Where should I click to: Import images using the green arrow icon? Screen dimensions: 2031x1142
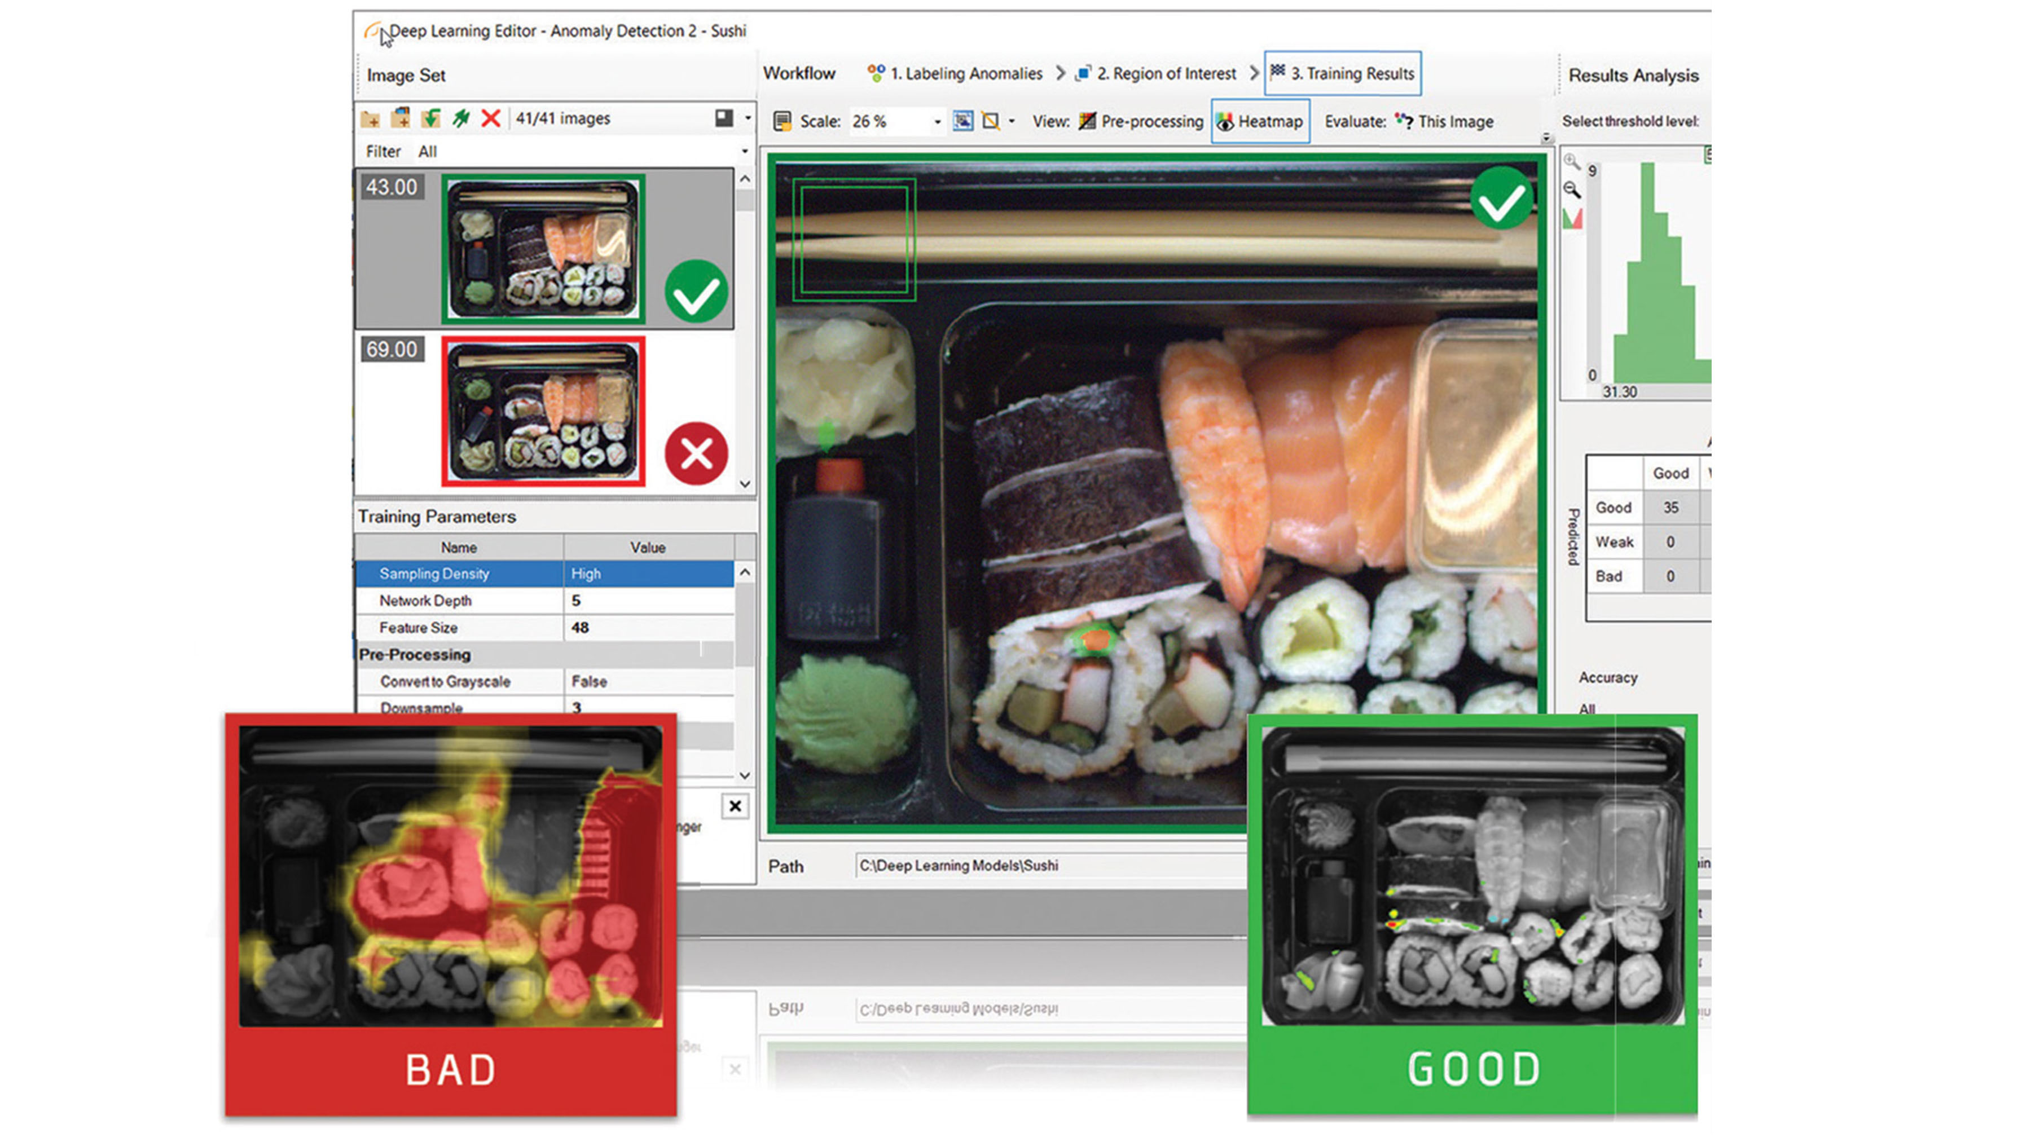pyautogui.click(x=430, y=118)
